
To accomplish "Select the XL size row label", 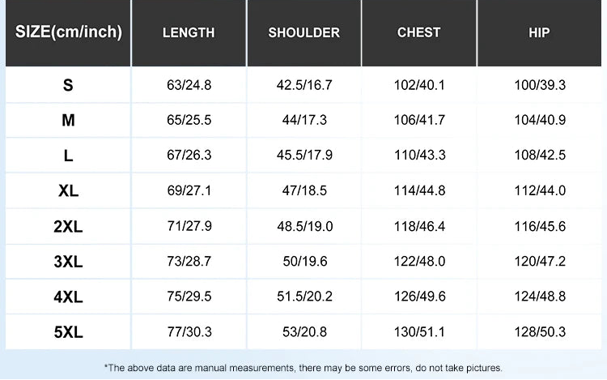I will click(x=69, y=191).
